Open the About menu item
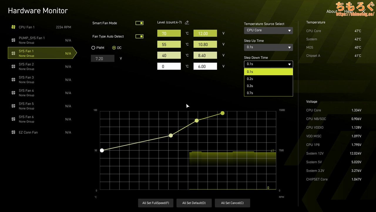 pyautogui.click(x=332, y=11)
